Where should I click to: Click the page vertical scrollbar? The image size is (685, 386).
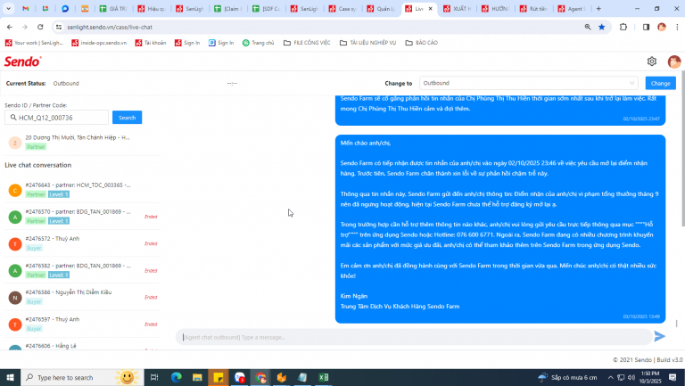tap(682, 149)
